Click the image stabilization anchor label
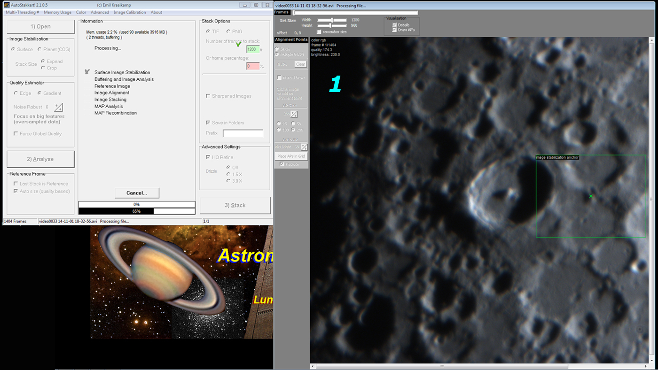The height and width of the screenshot is (370, 658). [x=557, y=157]
